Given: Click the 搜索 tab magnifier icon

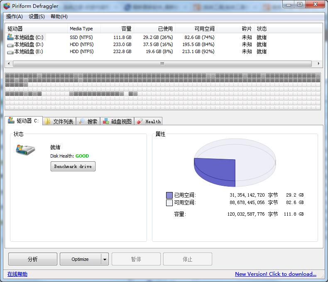Looking at the screenshot, I should (x=82, y=122).
